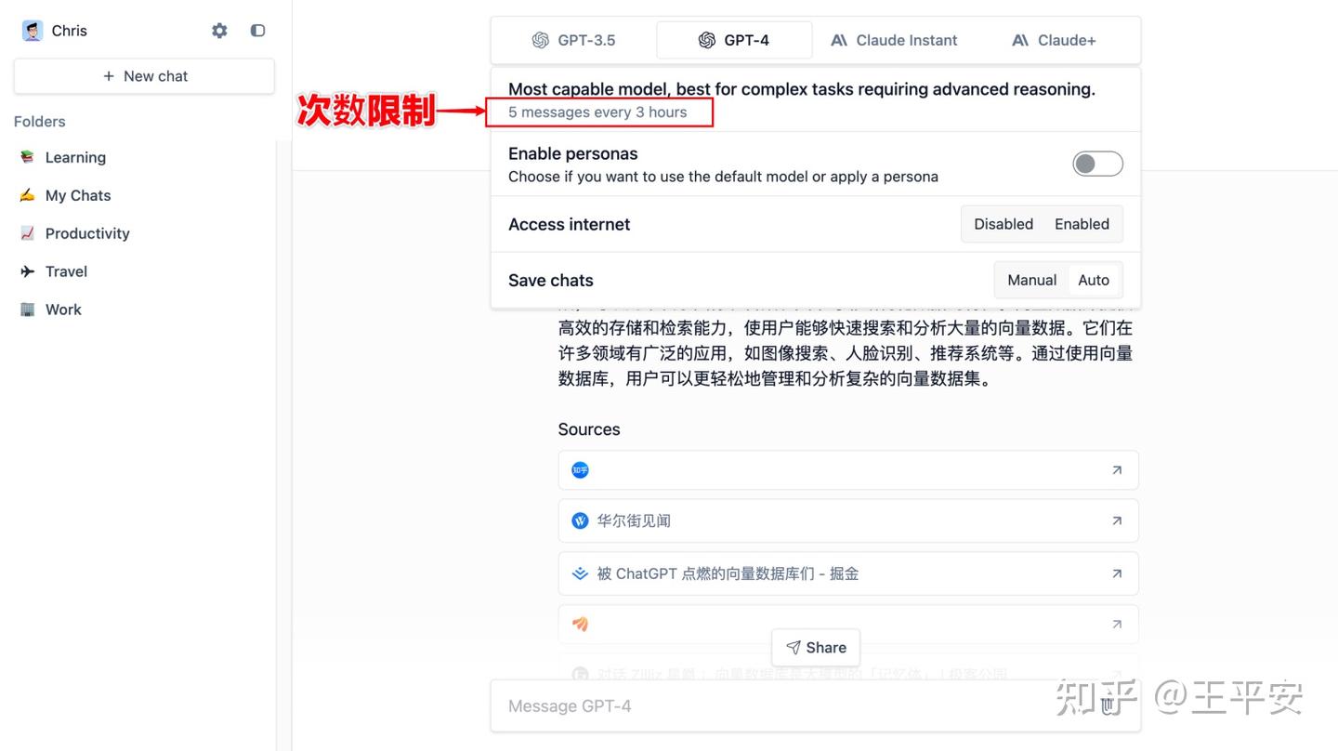Expand the Work folder

tap(62, 310)
